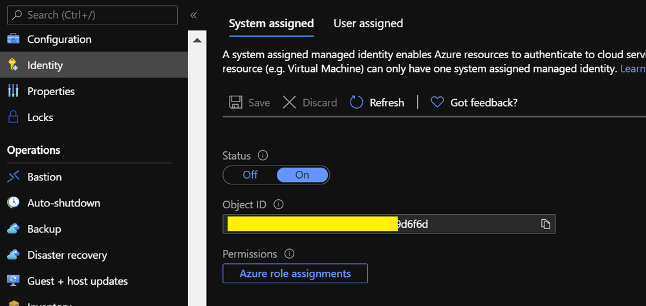646x306 pixels.
Task: Click the Backup cloud icon
Action: pyautogui.click(x=13, y=229)
